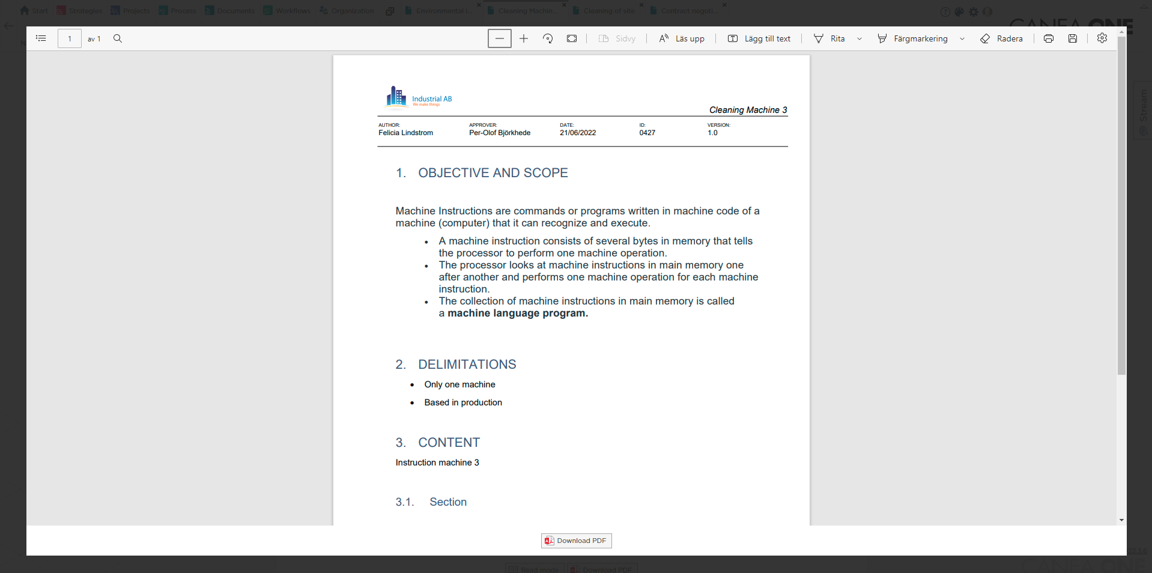Click the Download PDF button

pyautogui.click(x=575, y=541)
